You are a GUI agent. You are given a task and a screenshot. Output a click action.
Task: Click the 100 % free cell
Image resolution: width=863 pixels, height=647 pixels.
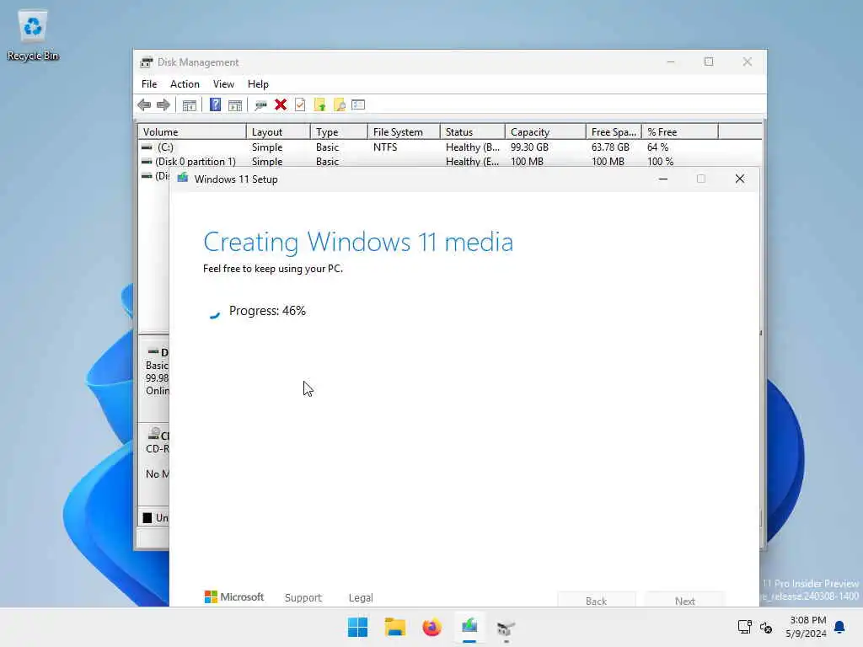(x=661, y=161)
